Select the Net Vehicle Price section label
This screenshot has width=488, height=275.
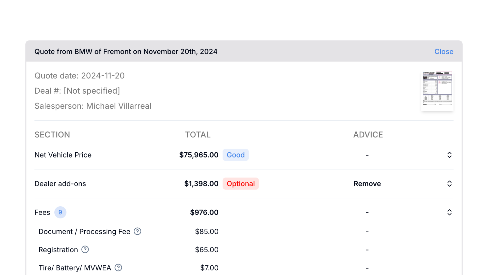(63, 155)
